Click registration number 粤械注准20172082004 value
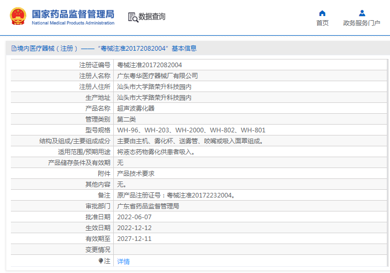 (x=149, y=65)
